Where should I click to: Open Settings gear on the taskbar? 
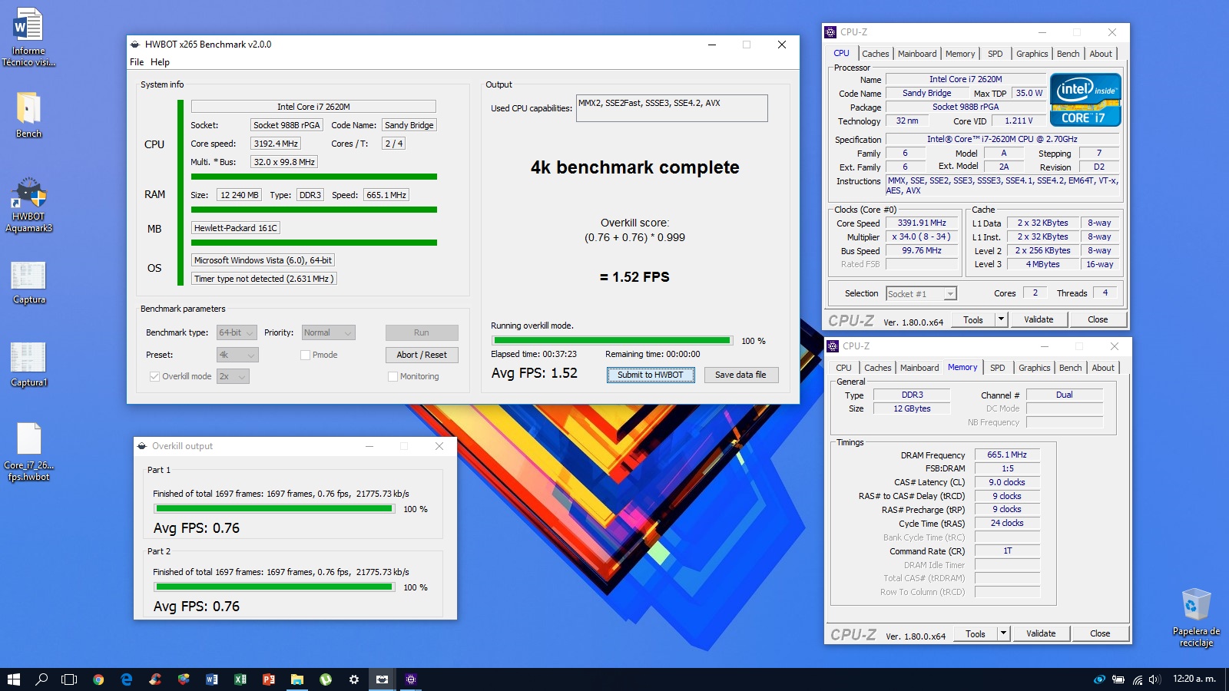(x=354, y=679)
